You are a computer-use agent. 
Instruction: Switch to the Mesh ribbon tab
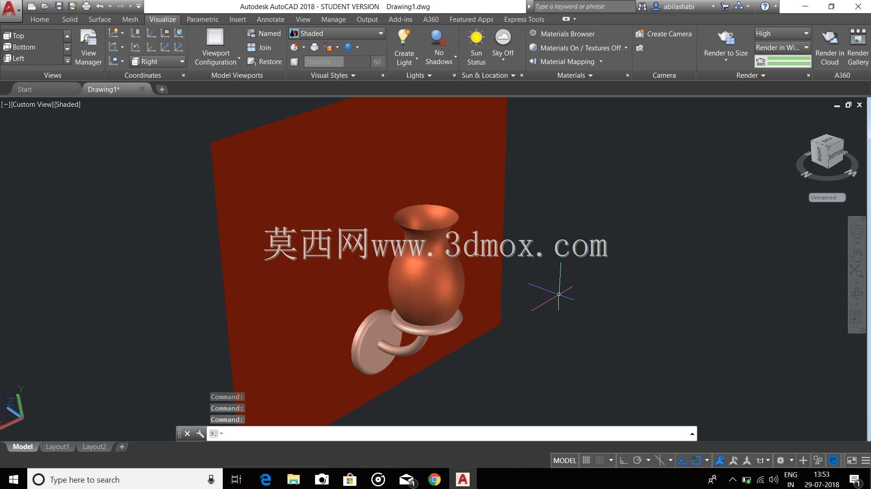[x=130, y=19]
